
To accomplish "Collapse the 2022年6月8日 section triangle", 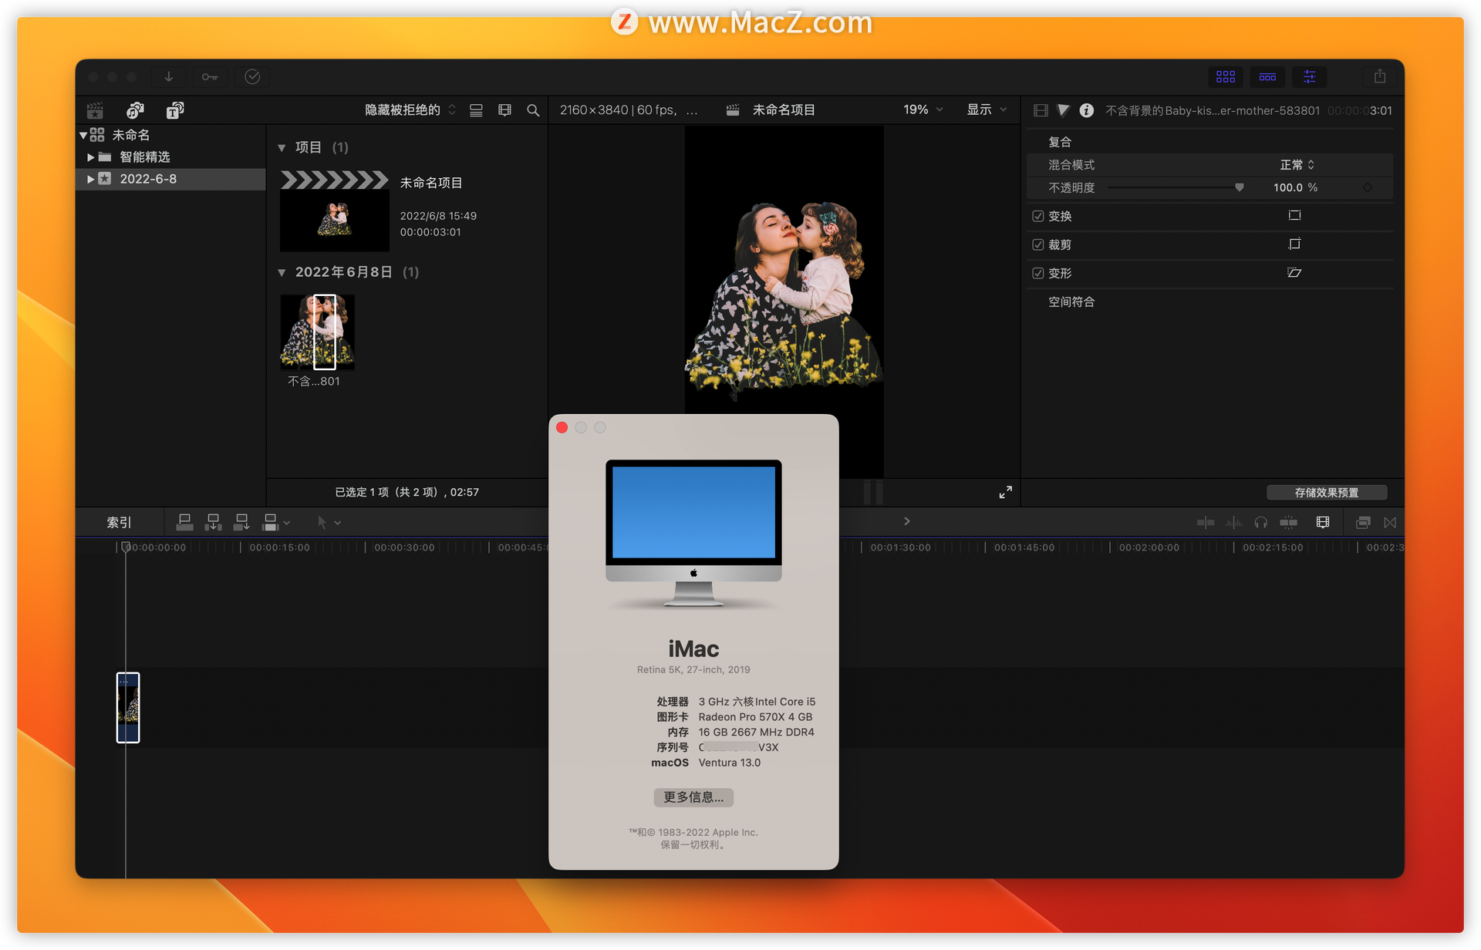I will 282,272.
